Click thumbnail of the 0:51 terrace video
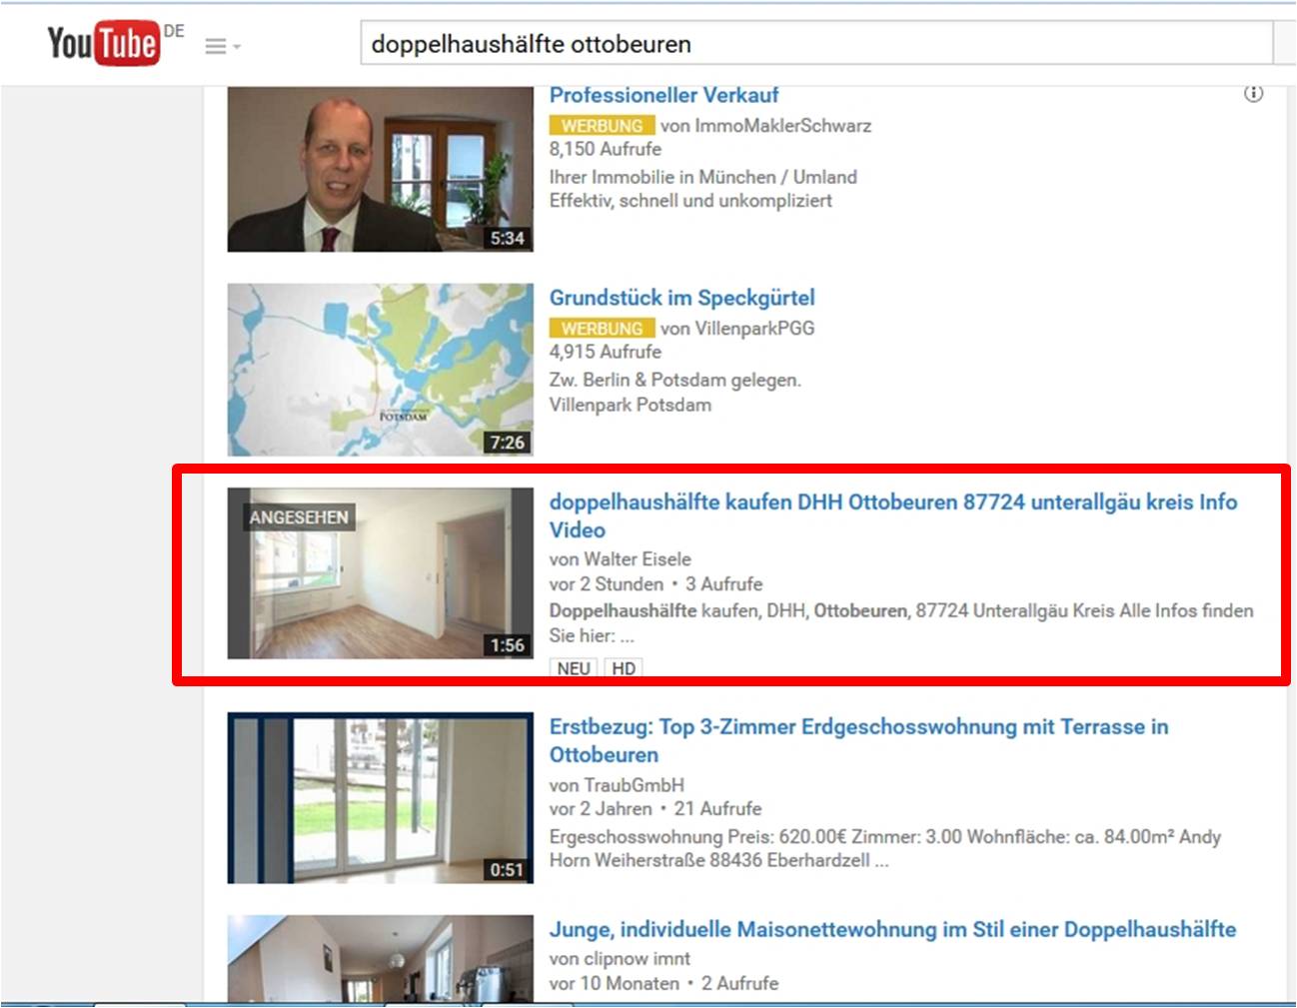Viewport: 1297px width, 1008px height. 380,798
